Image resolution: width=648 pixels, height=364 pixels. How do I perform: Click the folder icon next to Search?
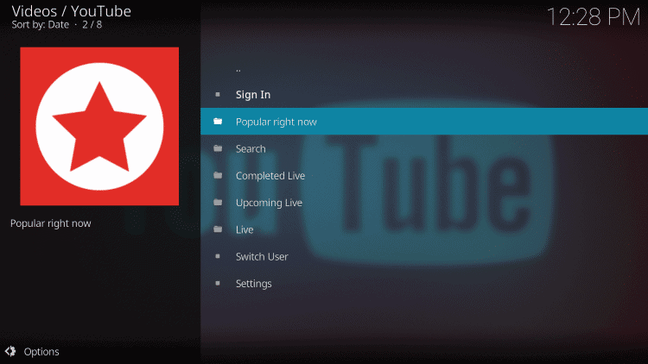[x=218, y=148]
